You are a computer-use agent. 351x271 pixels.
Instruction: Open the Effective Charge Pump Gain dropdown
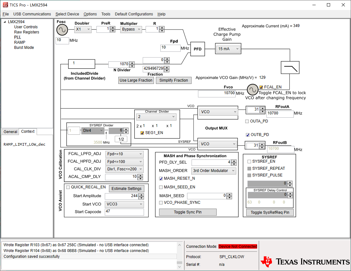pyautogui.click(x=228, y=49)
